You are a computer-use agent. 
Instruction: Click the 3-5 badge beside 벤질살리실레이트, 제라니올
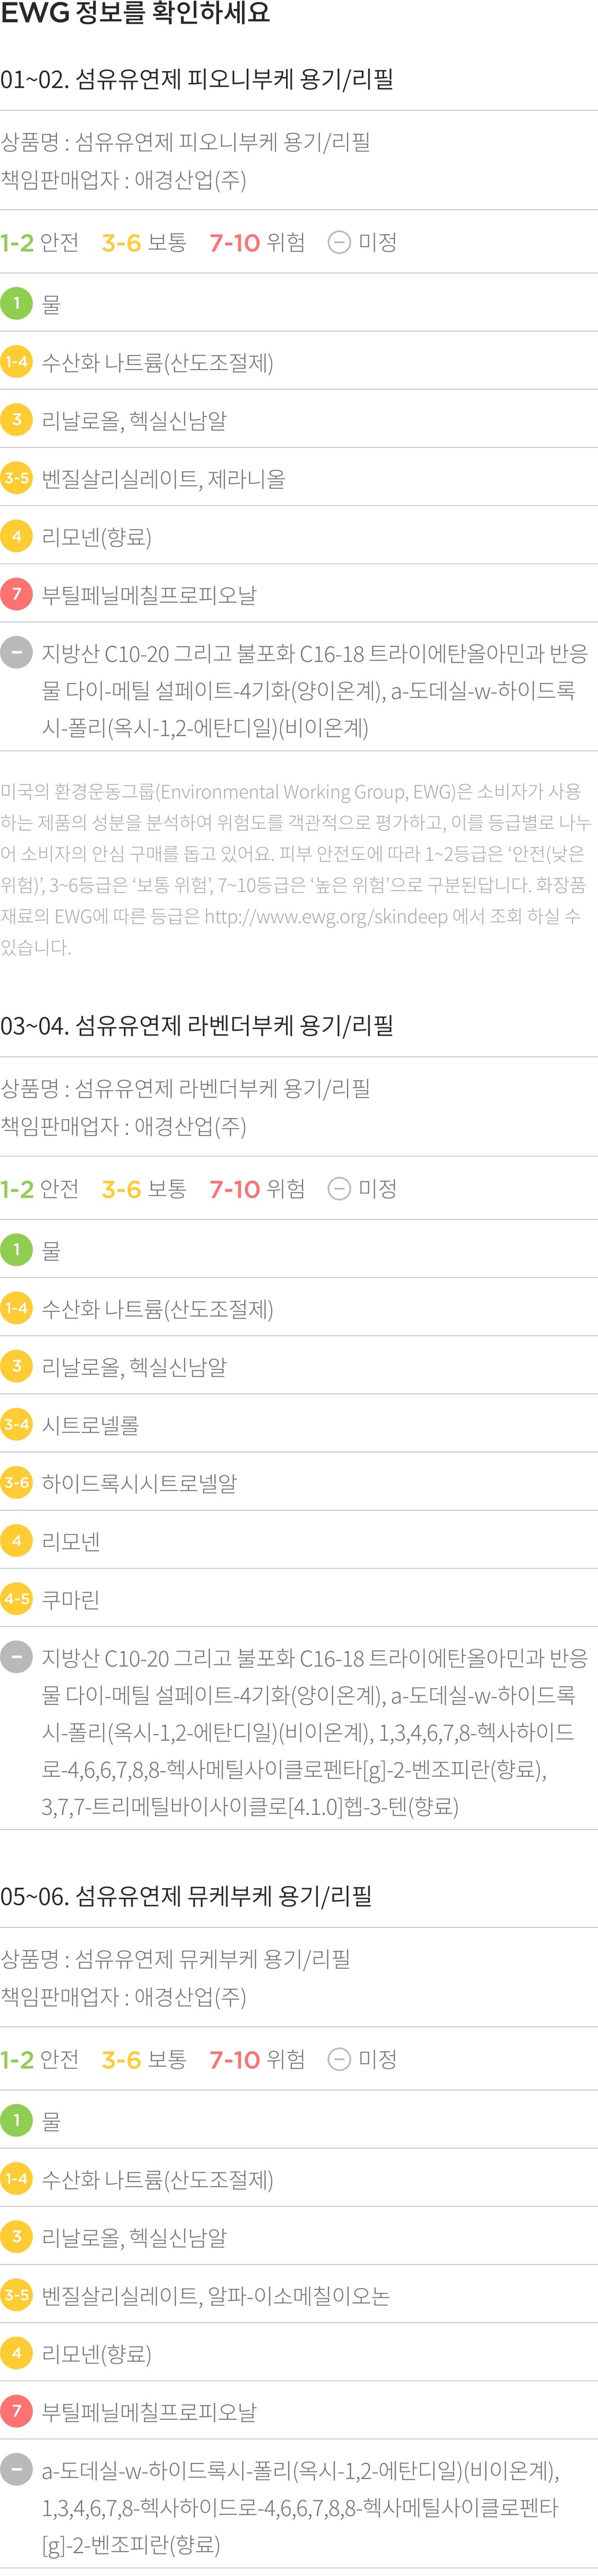16,478
